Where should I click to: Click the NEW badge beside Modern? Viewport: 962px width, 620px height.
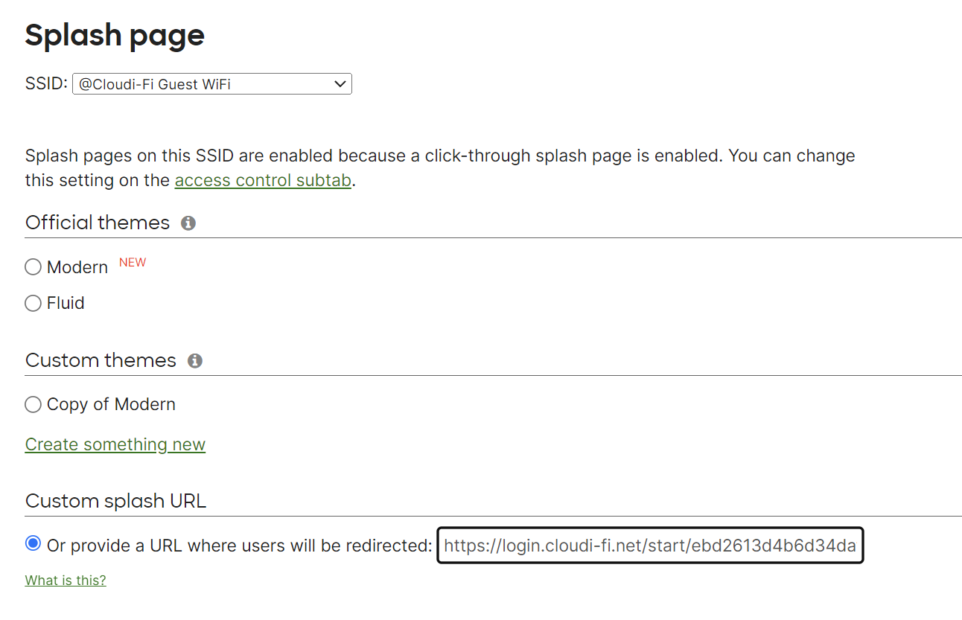click(133, 262)
